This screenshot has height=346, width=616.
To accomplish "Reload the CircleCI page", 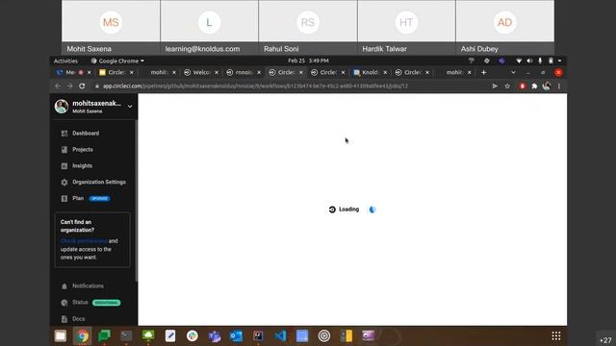I will point(82,86).
